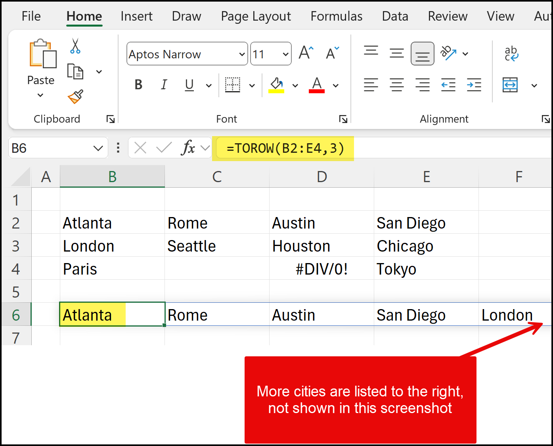Toggle underline formatting
This screenshot has width=553, height=446.
pos(189,85)
